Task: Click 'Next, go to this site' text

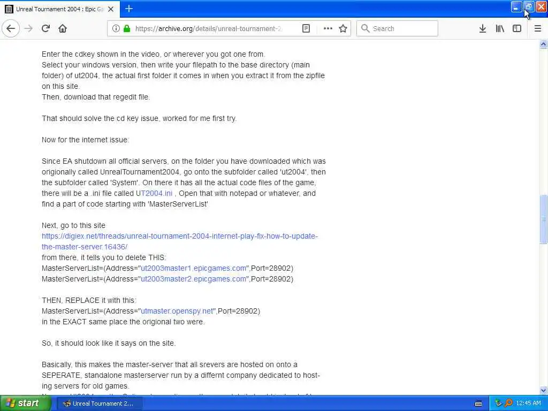Action: 73,225
